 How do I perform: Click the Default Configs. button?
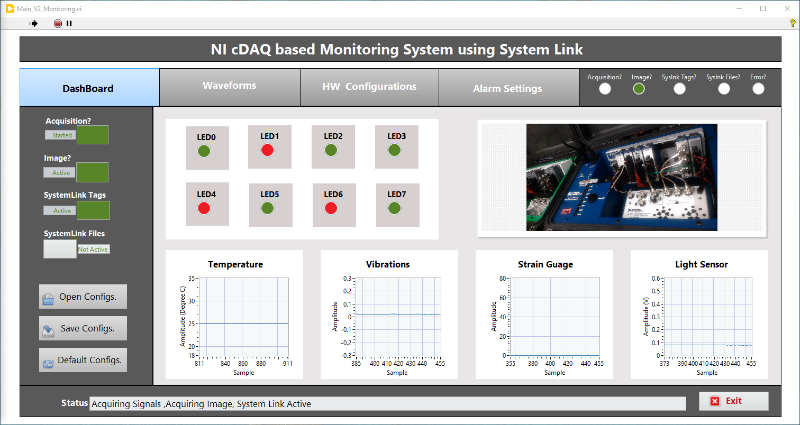point(83,360)
